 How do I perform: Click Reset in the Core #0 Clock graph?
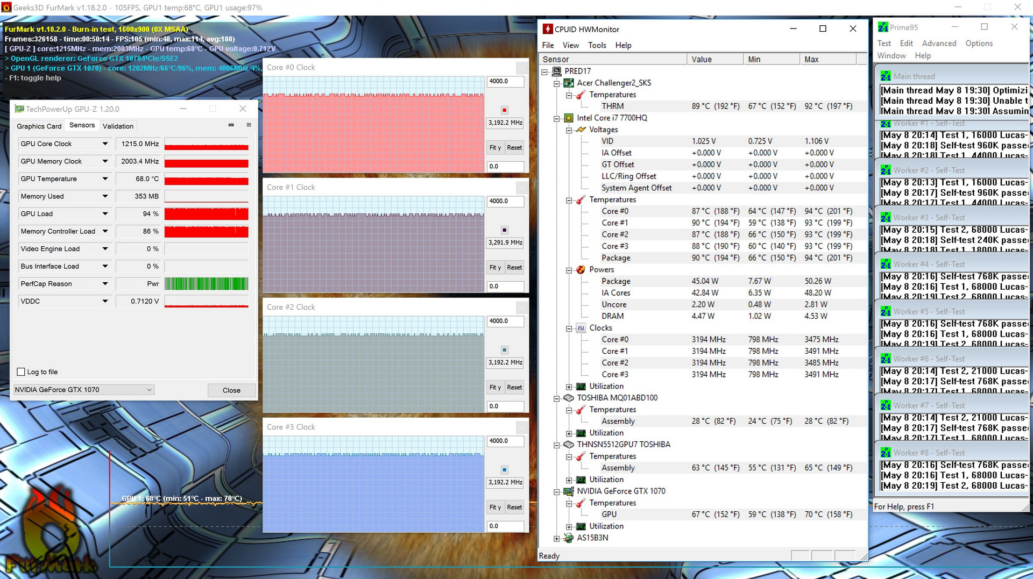(x=514, y=147)
